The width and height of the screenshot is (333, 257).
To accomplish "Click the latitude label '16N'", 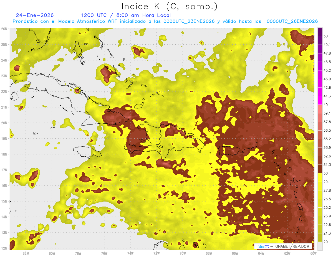I will tap(4, 185).
